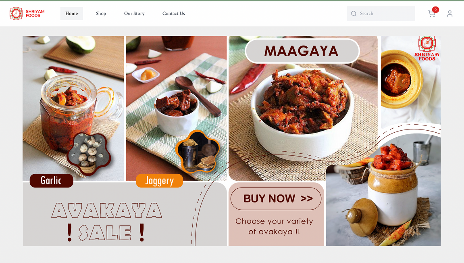
Task: Go to the Home menu item
Action: tap(72, 14)
